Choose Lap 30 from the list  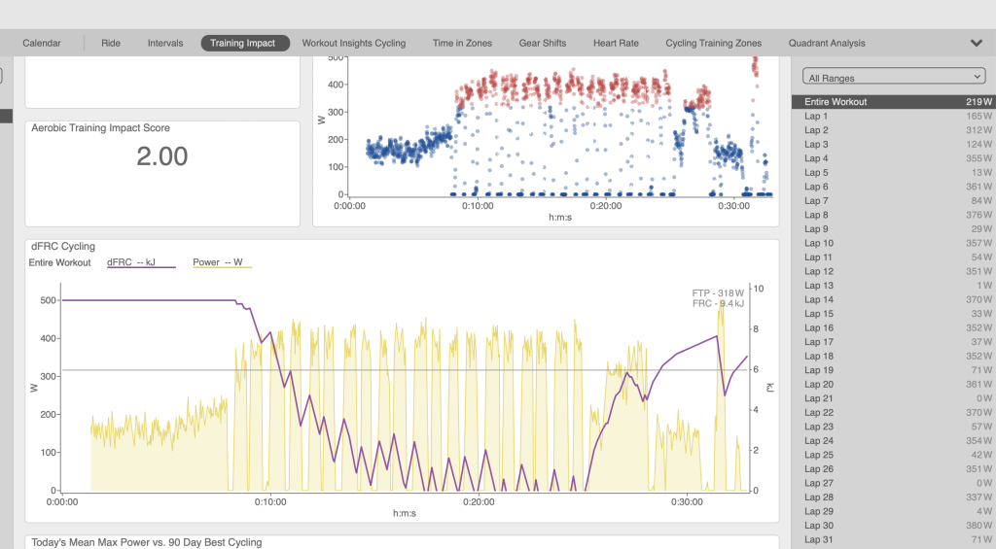point(894,526)
